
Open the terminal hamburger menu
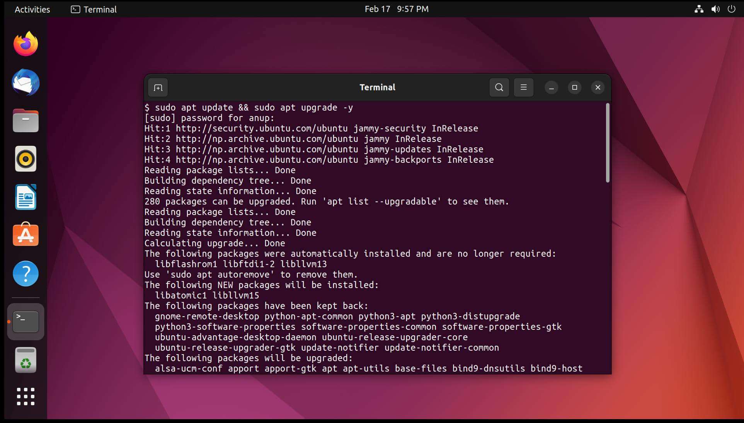(x=524, y=87)
